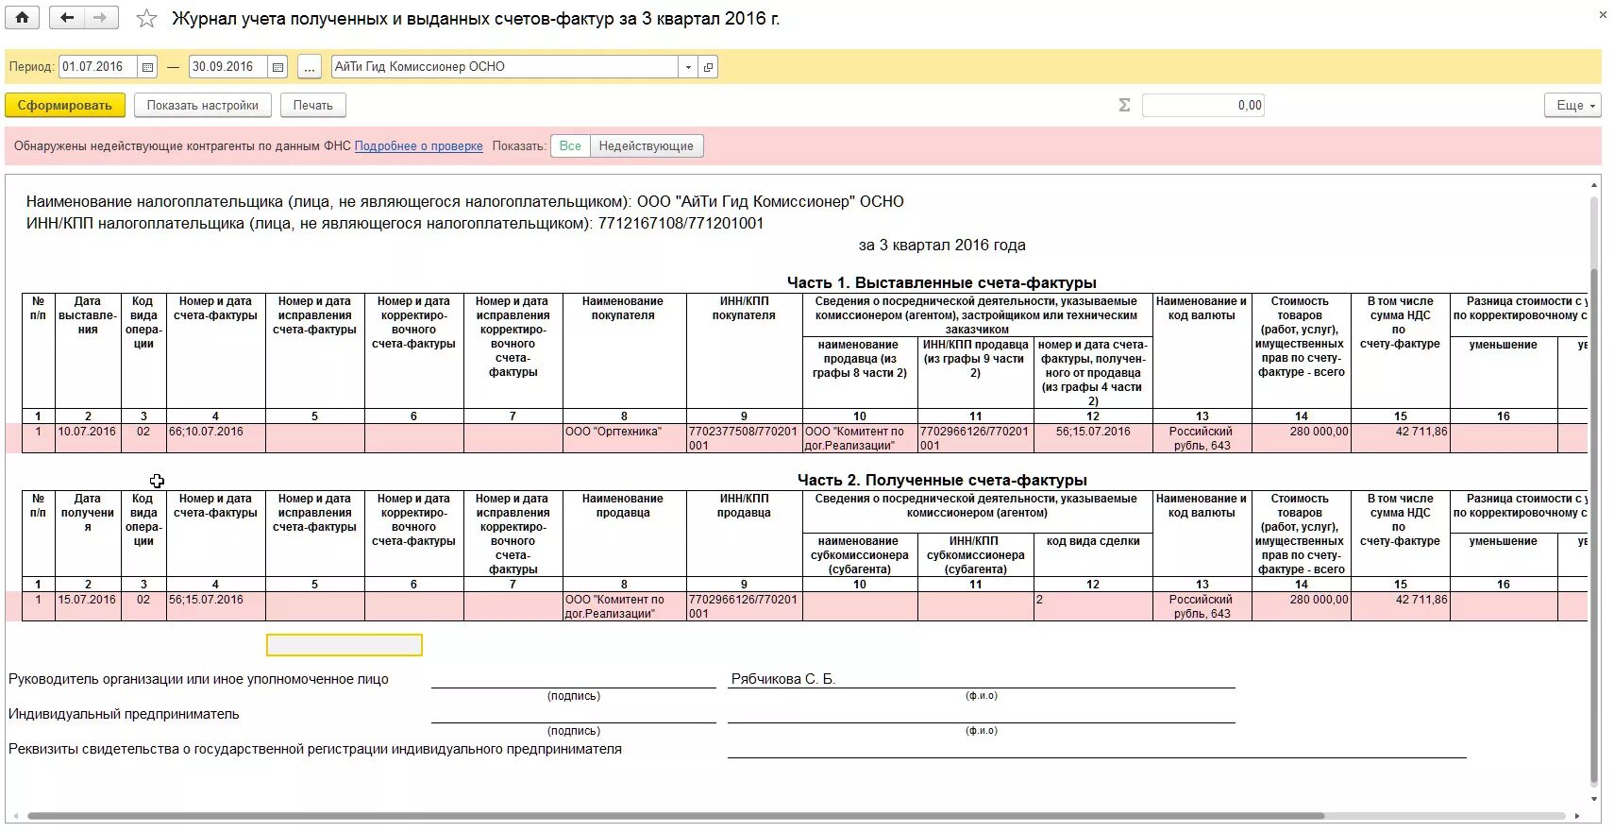
Task: Open calendar for end date 30.09.2016
Action: point(277,67)
